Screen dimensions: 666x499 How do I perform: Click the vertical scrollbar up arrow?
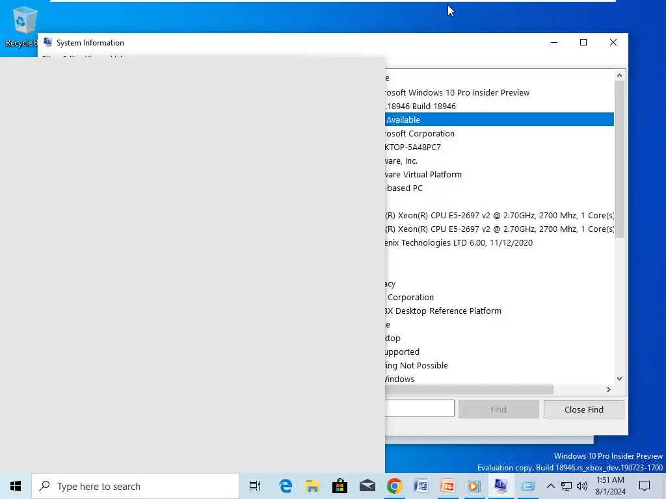coord(619,75)
